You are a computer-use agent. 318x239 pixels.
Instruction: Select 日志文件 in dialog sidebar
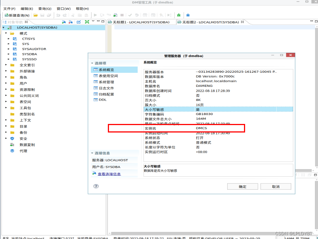pyautogui.click(x=106, y=88)
